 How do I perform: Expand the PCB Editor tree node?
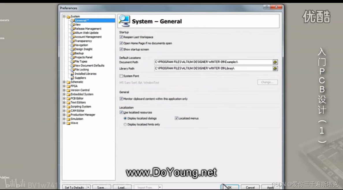click(64, 98)
